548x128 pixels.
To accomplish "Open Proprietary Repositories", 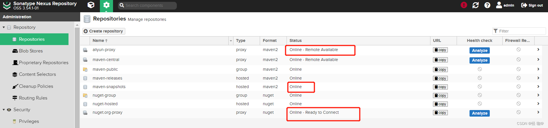I will coord(40,63).
